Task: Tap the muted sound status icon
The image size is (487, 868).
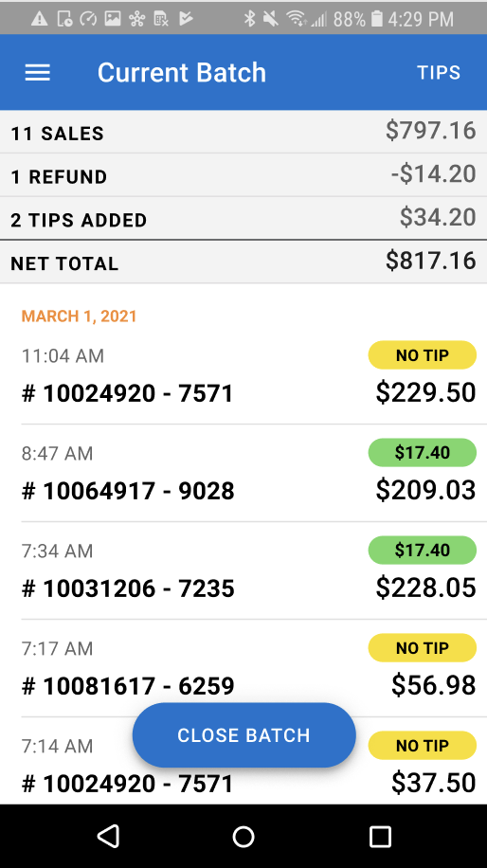Action: (x=271, y=19)
